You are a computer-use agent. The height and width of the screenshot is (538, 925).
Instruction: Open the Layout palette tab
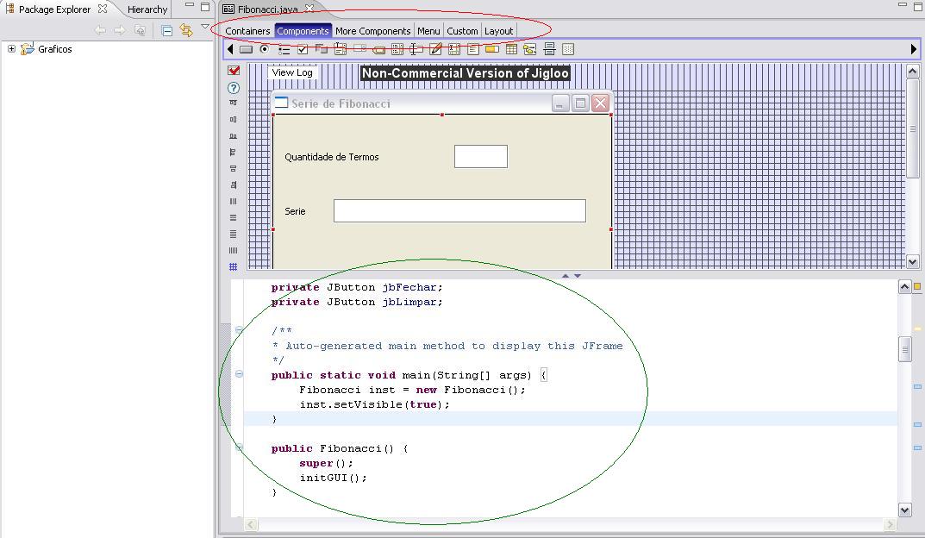tap(498, 31)
